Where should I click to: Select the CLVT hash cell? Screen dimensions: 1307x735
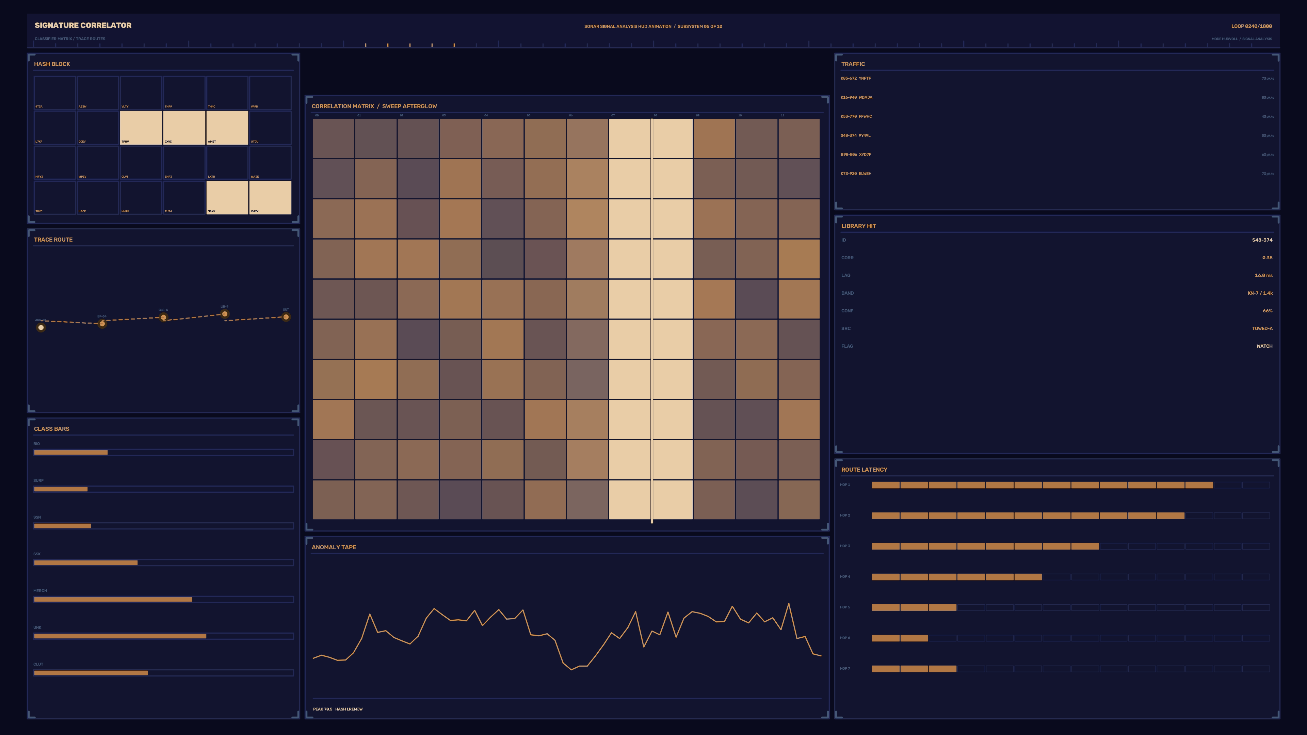coord(141,163)
